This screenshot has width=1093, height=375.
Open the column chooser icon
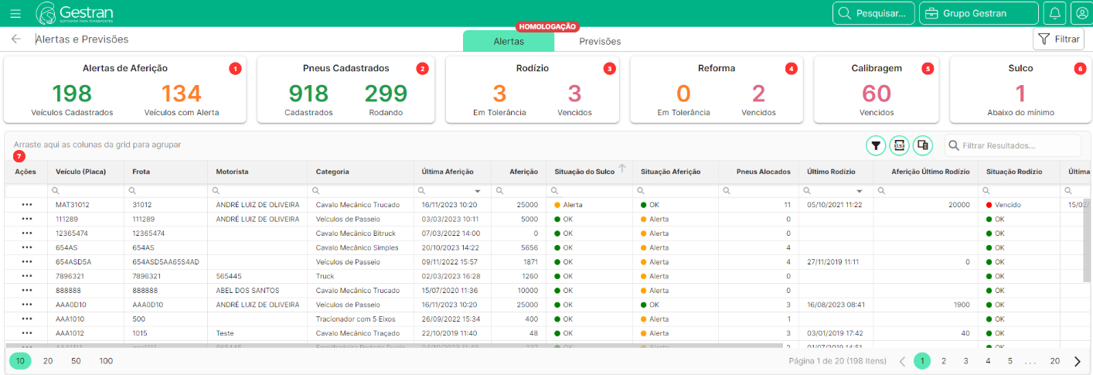[x=923, y=145]
